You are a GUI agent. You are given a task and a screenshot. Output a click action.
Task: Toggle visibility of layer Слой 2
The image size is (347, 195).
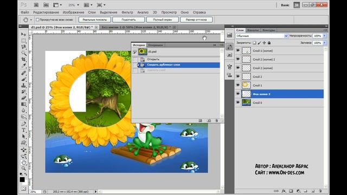[x=238, y=76]
